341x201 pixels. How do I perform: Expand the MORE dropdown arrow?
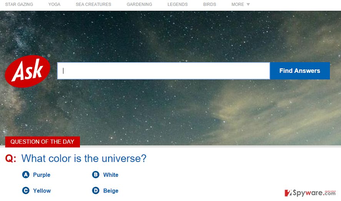pyautogui.click(x=248, y=4)
